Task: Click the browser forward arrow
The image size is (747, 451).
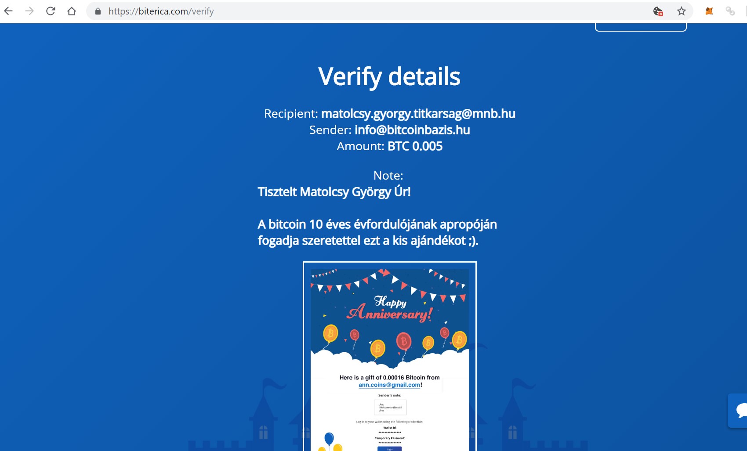Action: click(x=29, y=11)
